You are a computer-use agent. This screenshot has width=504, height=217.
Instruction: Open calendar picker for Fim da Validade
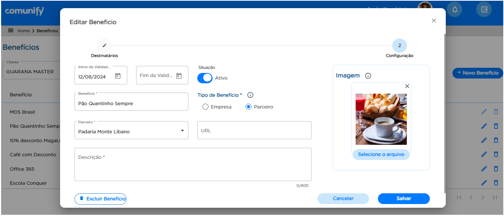(179, 76)
